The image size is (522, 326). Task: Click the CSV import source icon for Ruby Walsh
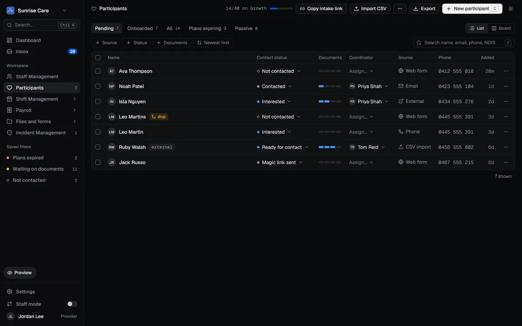tap(401, 147)
